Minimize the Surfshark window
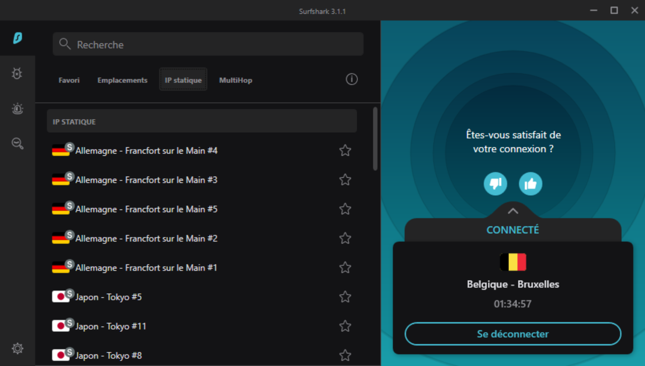This screenshot has width=645, height=366. click(594, 10)
